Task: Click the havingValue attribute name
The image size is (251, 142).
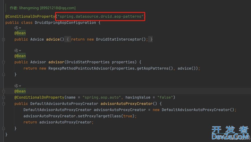Action: pos(138,97)
